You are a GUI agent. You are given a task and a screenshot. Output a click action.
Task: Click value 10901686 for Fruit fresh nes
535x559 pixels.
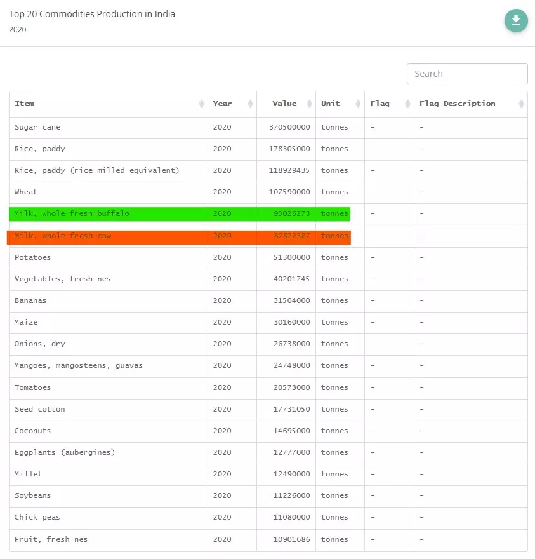(x=292, y=539)
